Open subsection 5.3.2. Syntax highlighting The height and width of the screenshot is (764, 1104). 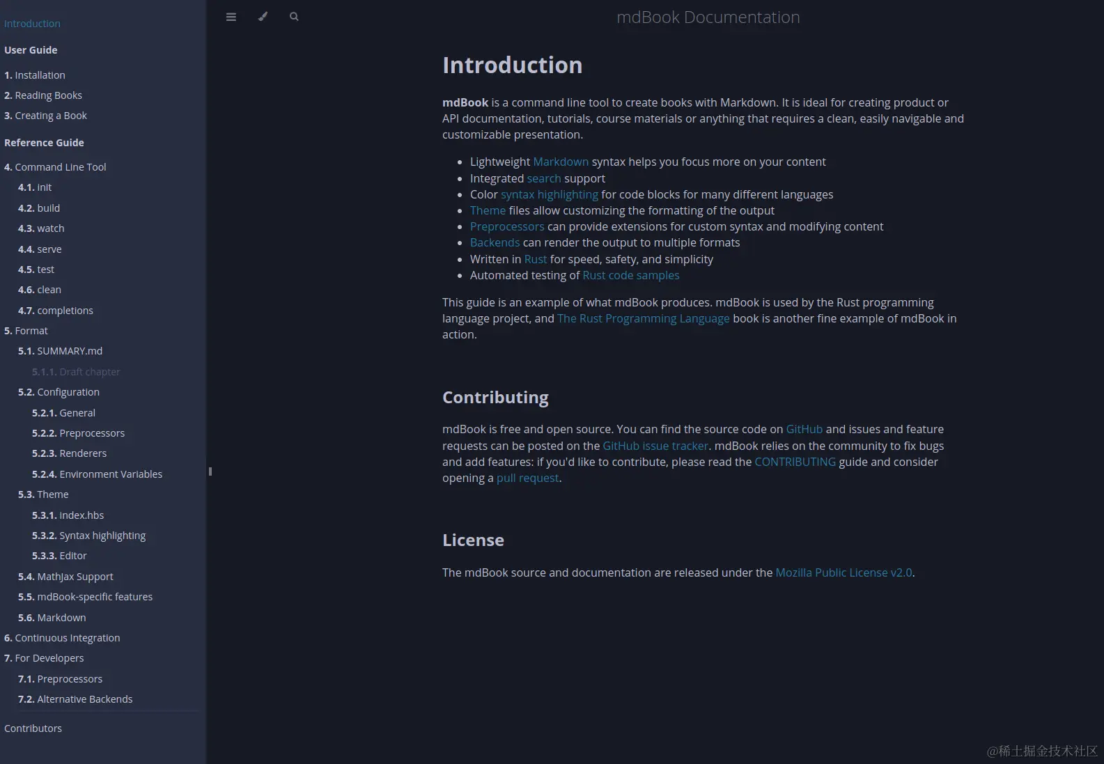tap(88, 536)
